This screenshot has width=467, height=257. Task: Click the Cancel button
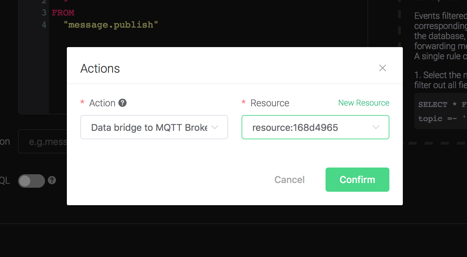tap(290, 180)
